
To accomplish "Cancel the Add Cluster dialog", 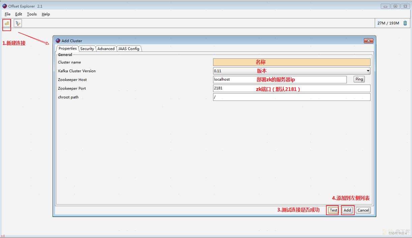I will (x=363, y=210).
